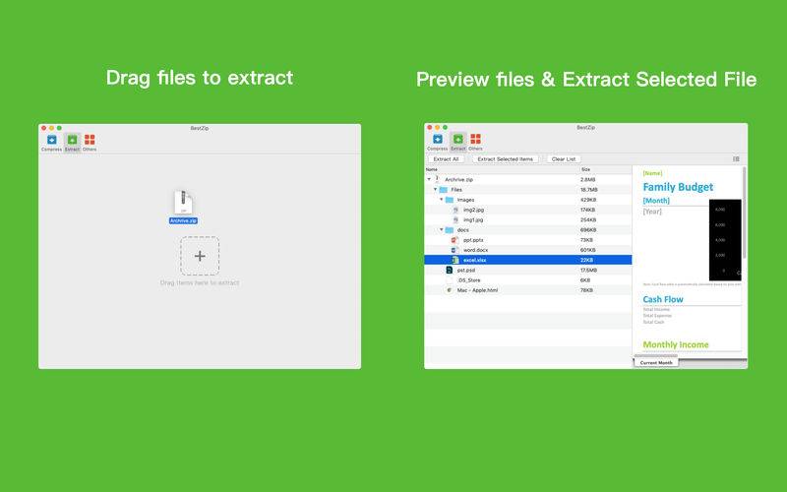Select Mac - Apple.html row

[528, 290]
